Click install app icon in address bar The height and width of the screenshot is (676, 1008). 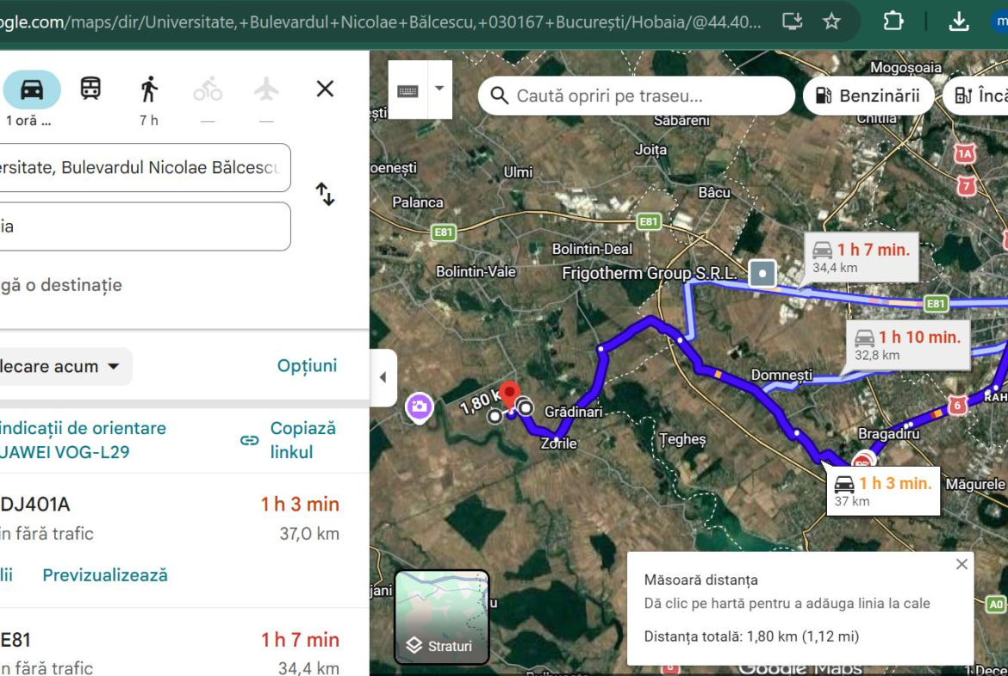tap(792, 22)
